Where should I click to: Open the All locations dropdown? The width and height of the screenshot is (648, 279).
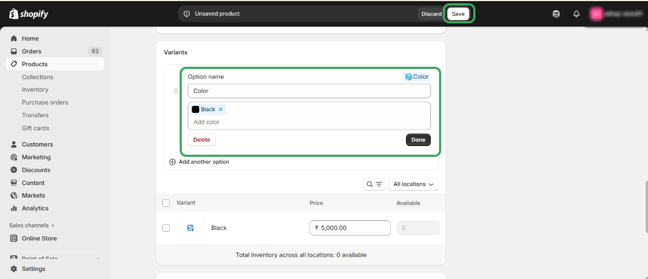[413, 185]
